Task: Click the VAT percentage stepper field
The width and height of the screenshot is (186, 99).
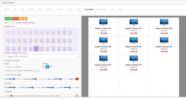Action: pyautogui.click(x=36, y=71)
